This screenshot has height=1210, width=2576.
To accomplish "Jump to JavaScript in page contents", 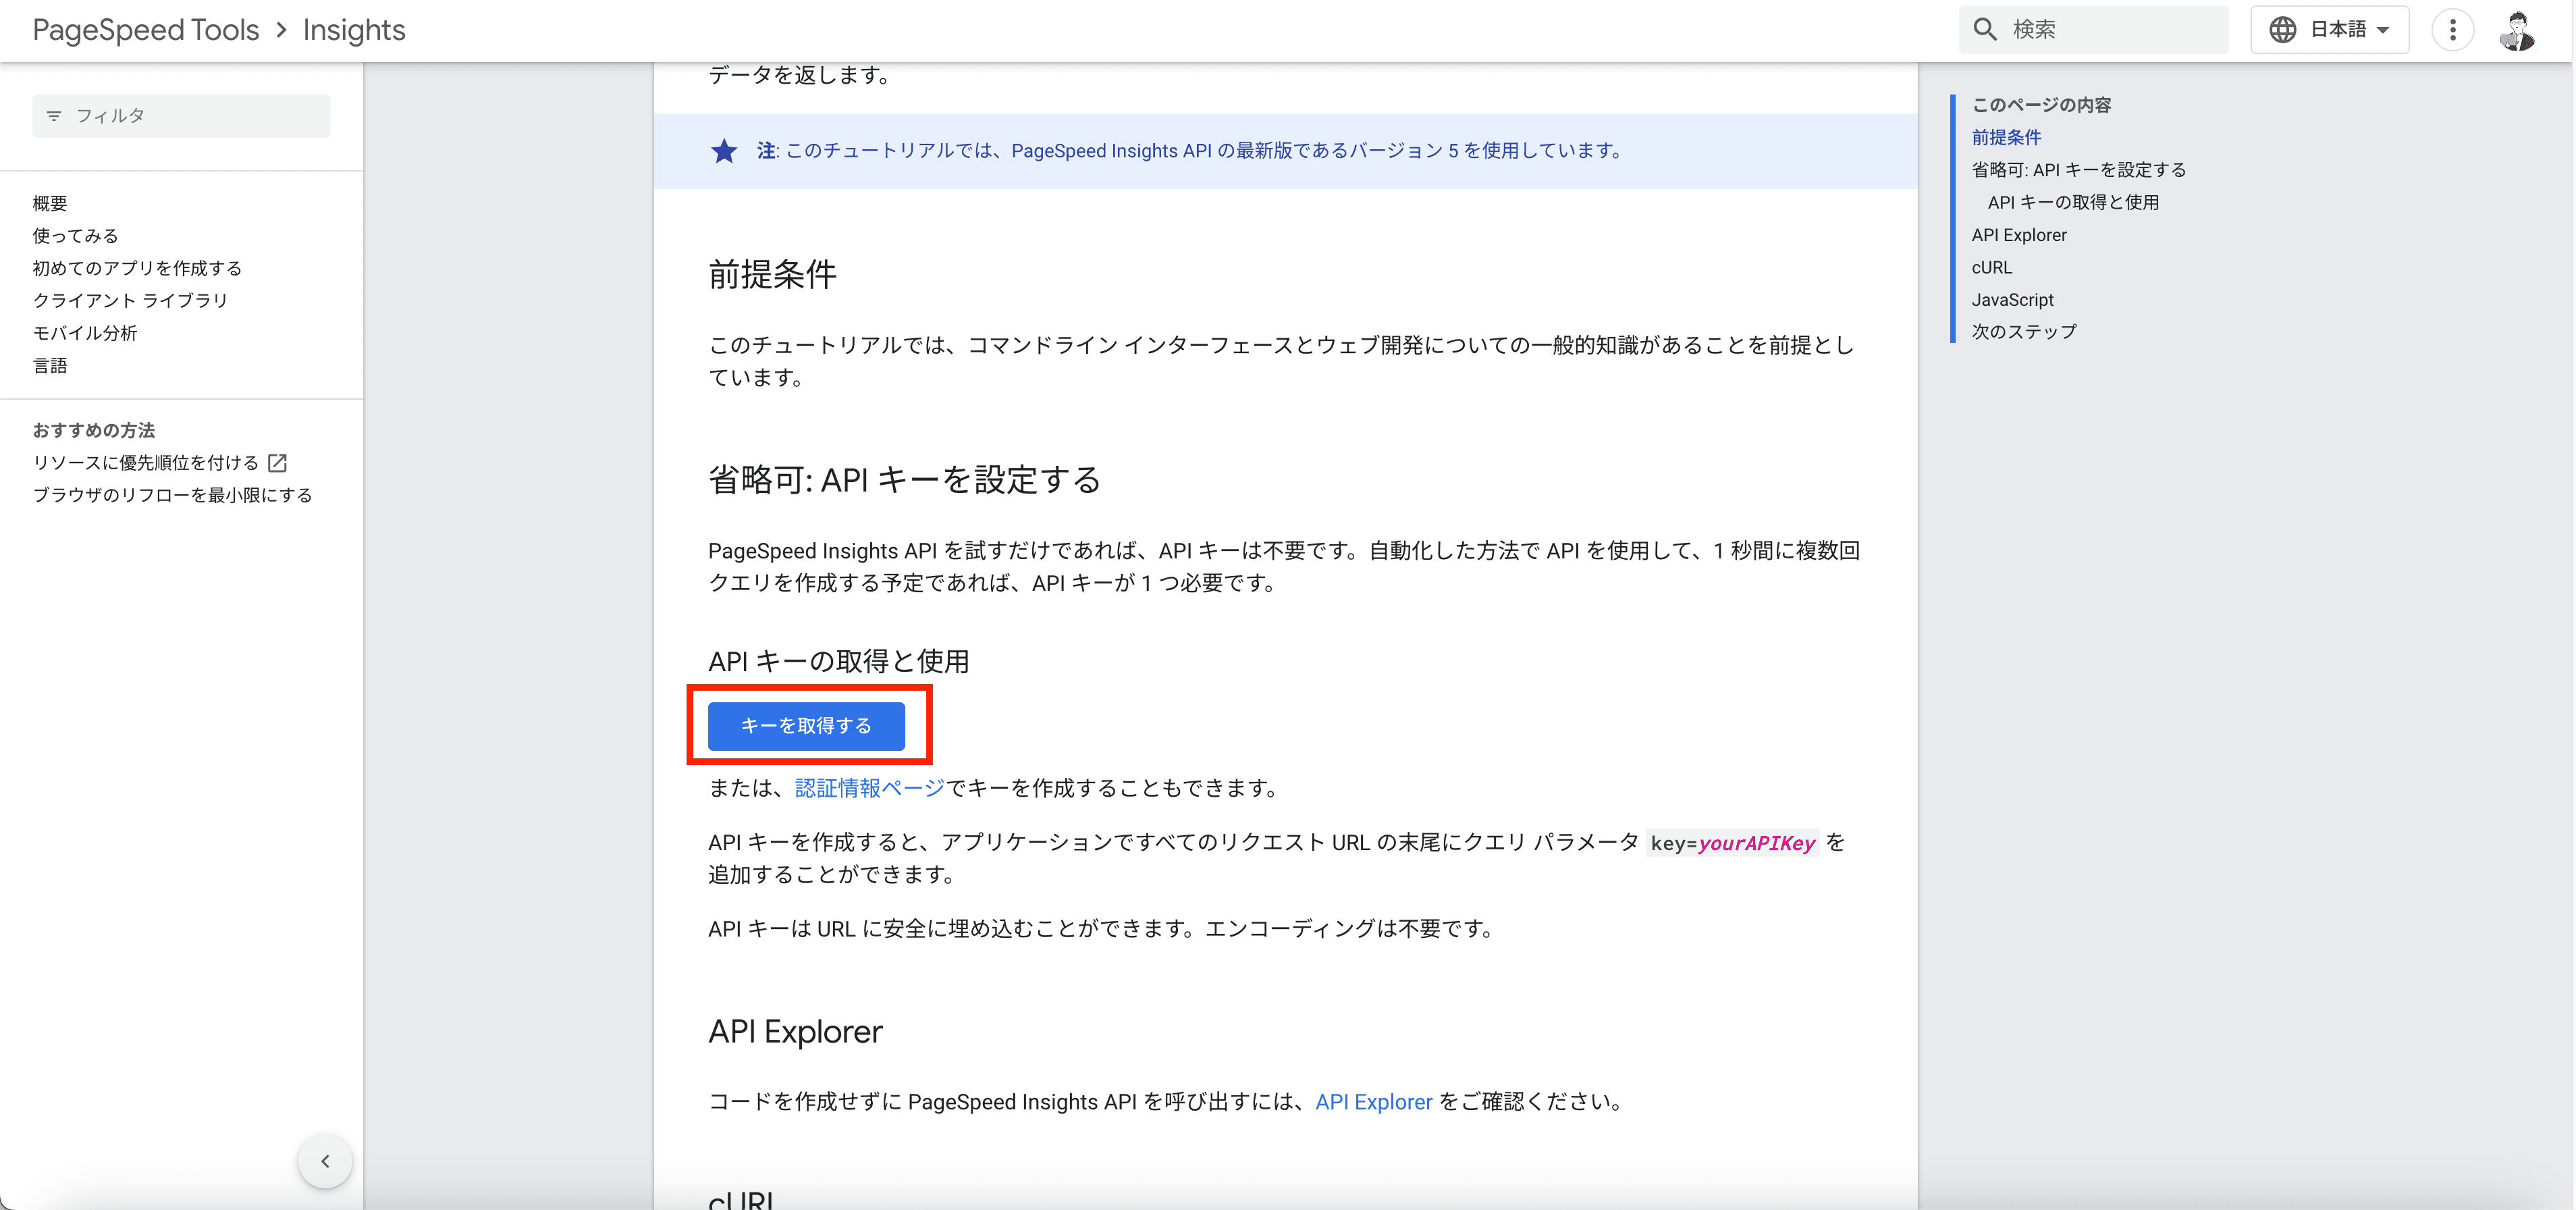I will click(x=2012, y=299).
